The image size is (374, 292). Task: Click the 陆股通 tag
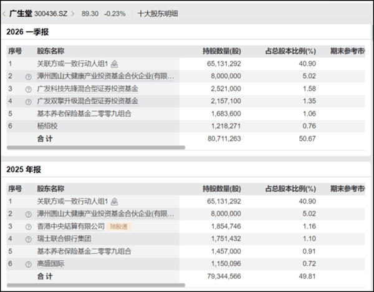pos(119,226)
